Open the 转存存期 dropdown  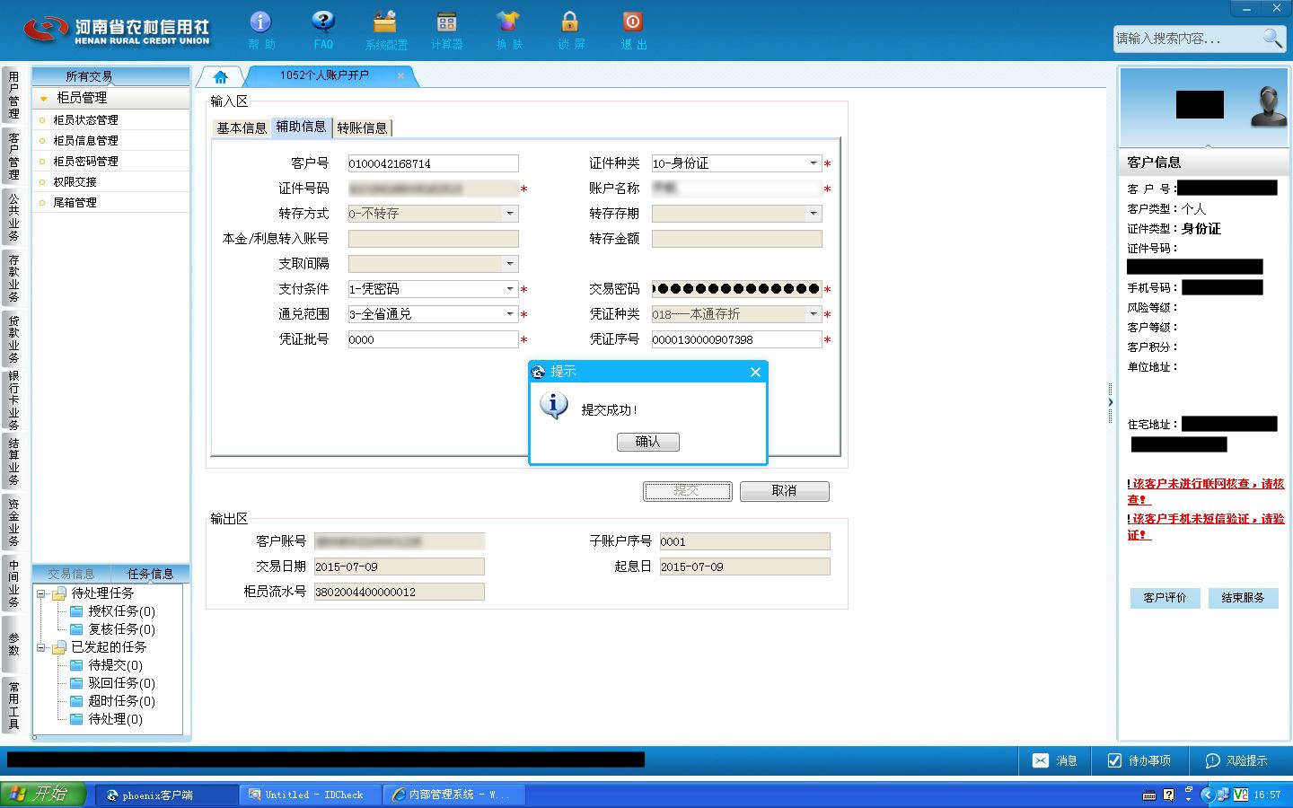point(814,214)
